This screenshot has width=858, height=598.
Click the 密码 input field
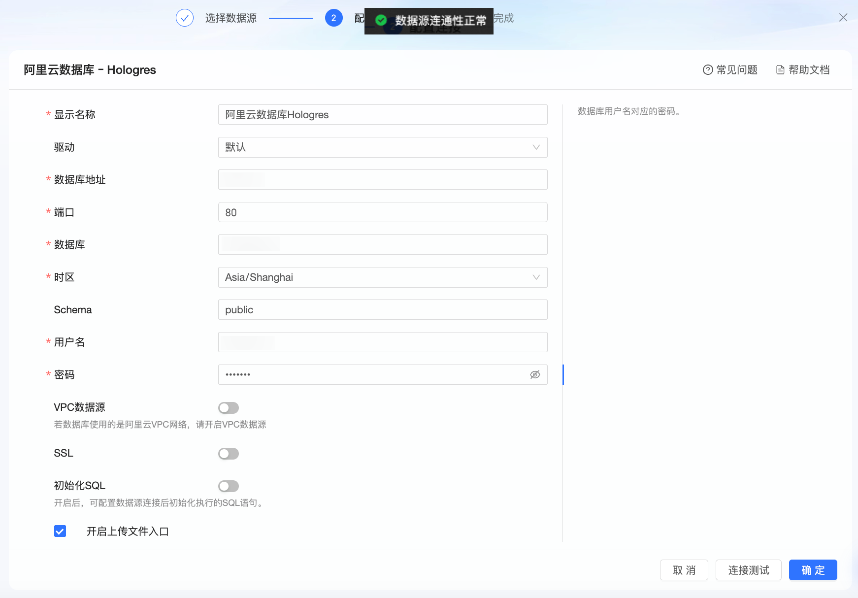pos(383,375)
